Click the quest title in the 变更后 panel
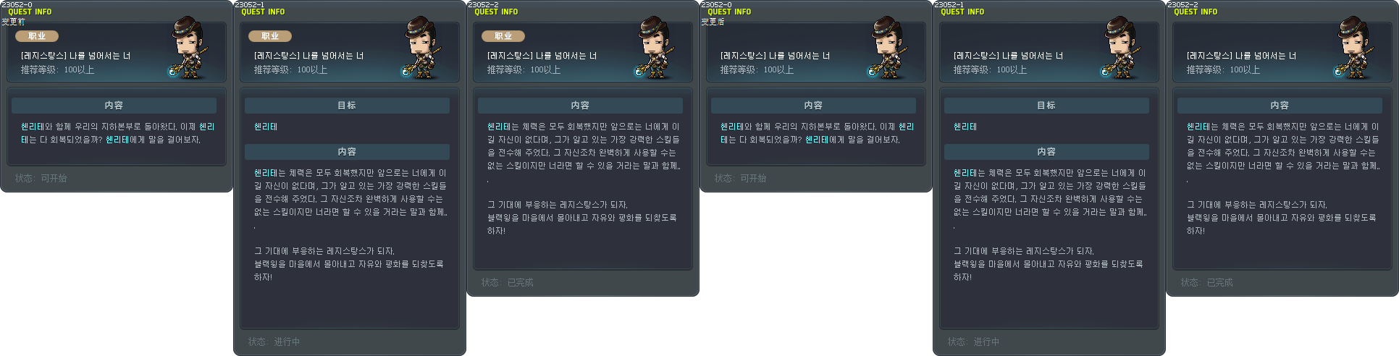The height and width of the screenshot is (356, 1399). (x=775, y=56)
